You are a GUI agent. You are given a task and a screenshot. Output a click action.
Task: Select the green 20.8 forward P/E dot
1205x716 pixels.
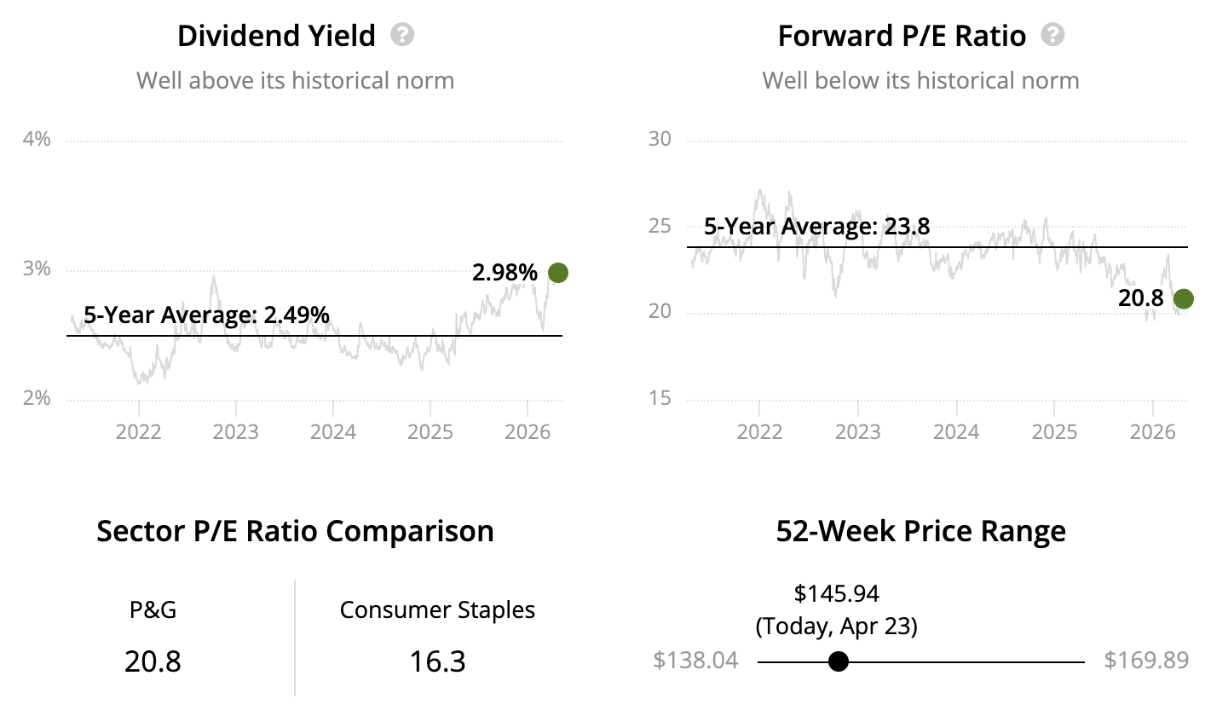(1183, 298)
